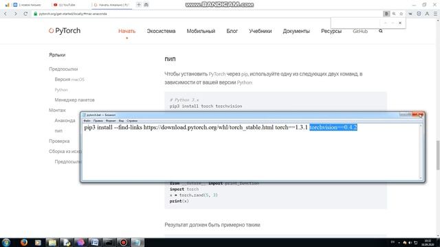Click the address bar URL
The image size is (440, 247).
[73, 14]
